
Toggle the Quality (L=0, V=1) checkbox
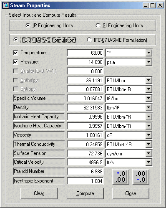tap(15, 71)
